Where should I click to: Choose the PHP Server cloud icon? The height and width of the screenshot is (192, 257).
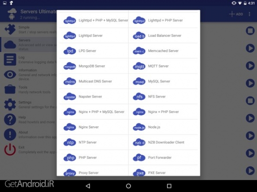click(70, 158)
